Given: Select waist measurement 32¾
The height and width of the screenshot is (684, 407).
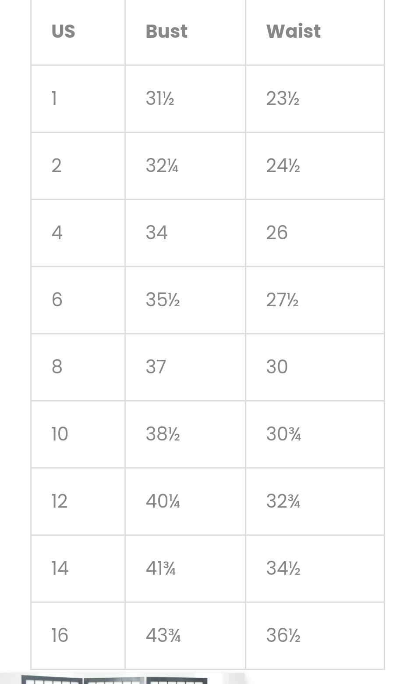Looking at the screenshot, I should pyautogui.click(x=283, y=501).
